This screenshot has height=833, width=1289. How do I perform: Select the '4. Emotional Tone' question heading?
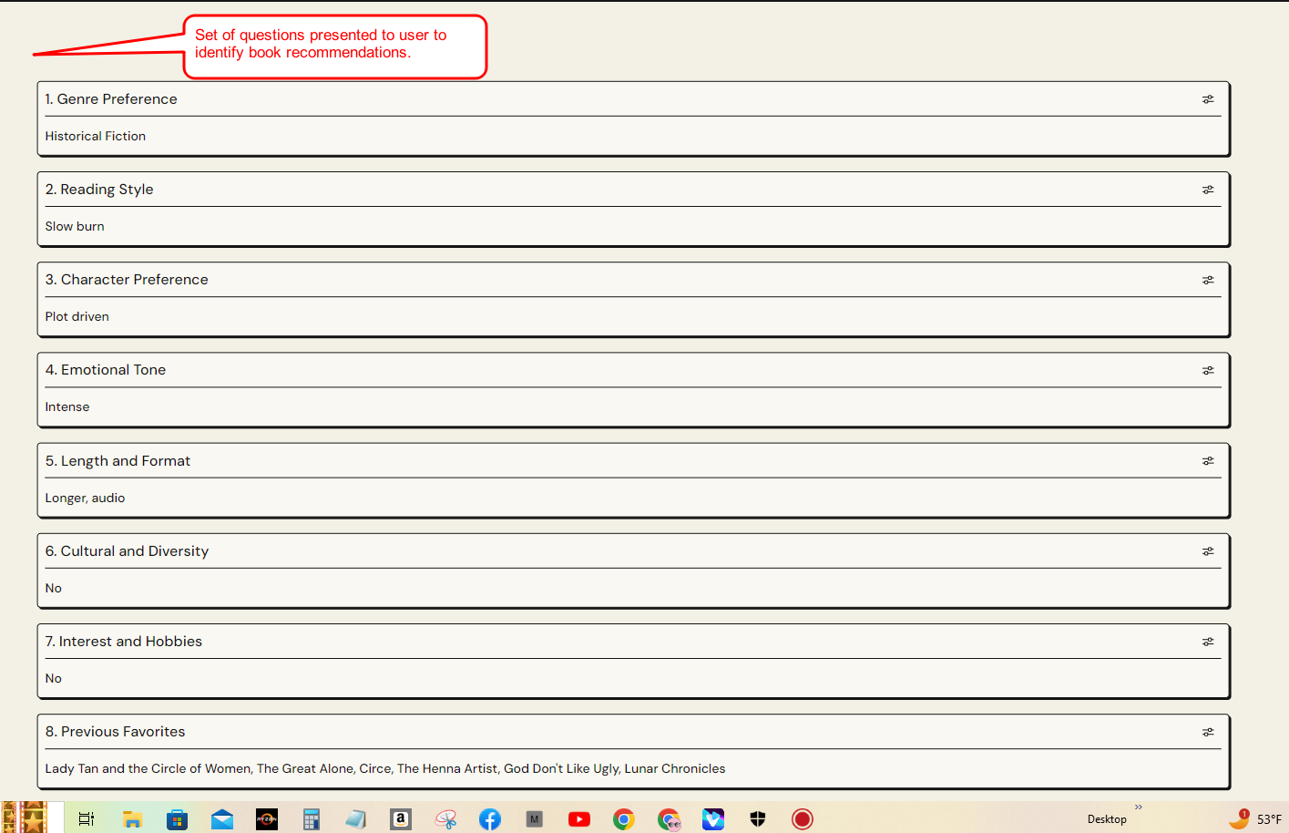[x=106, y=370]
